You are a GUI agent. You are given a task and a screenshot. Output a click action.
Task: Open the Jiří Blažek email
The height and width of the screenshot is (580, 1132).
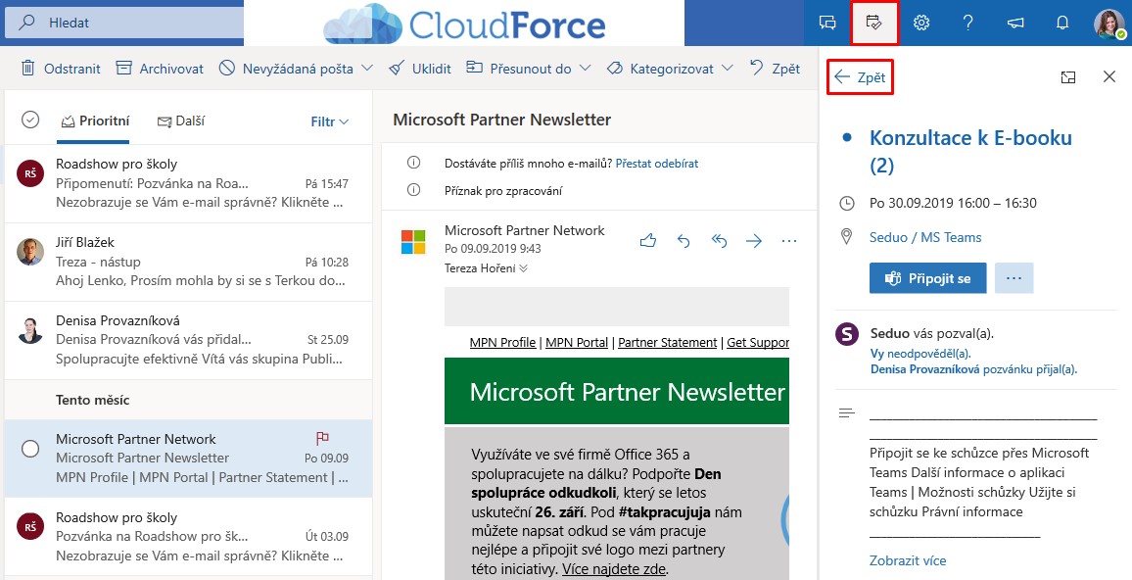[x=196, y=262]
